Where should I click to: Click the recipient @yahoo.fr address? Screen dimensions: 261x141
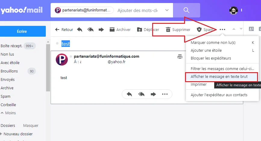117,62
